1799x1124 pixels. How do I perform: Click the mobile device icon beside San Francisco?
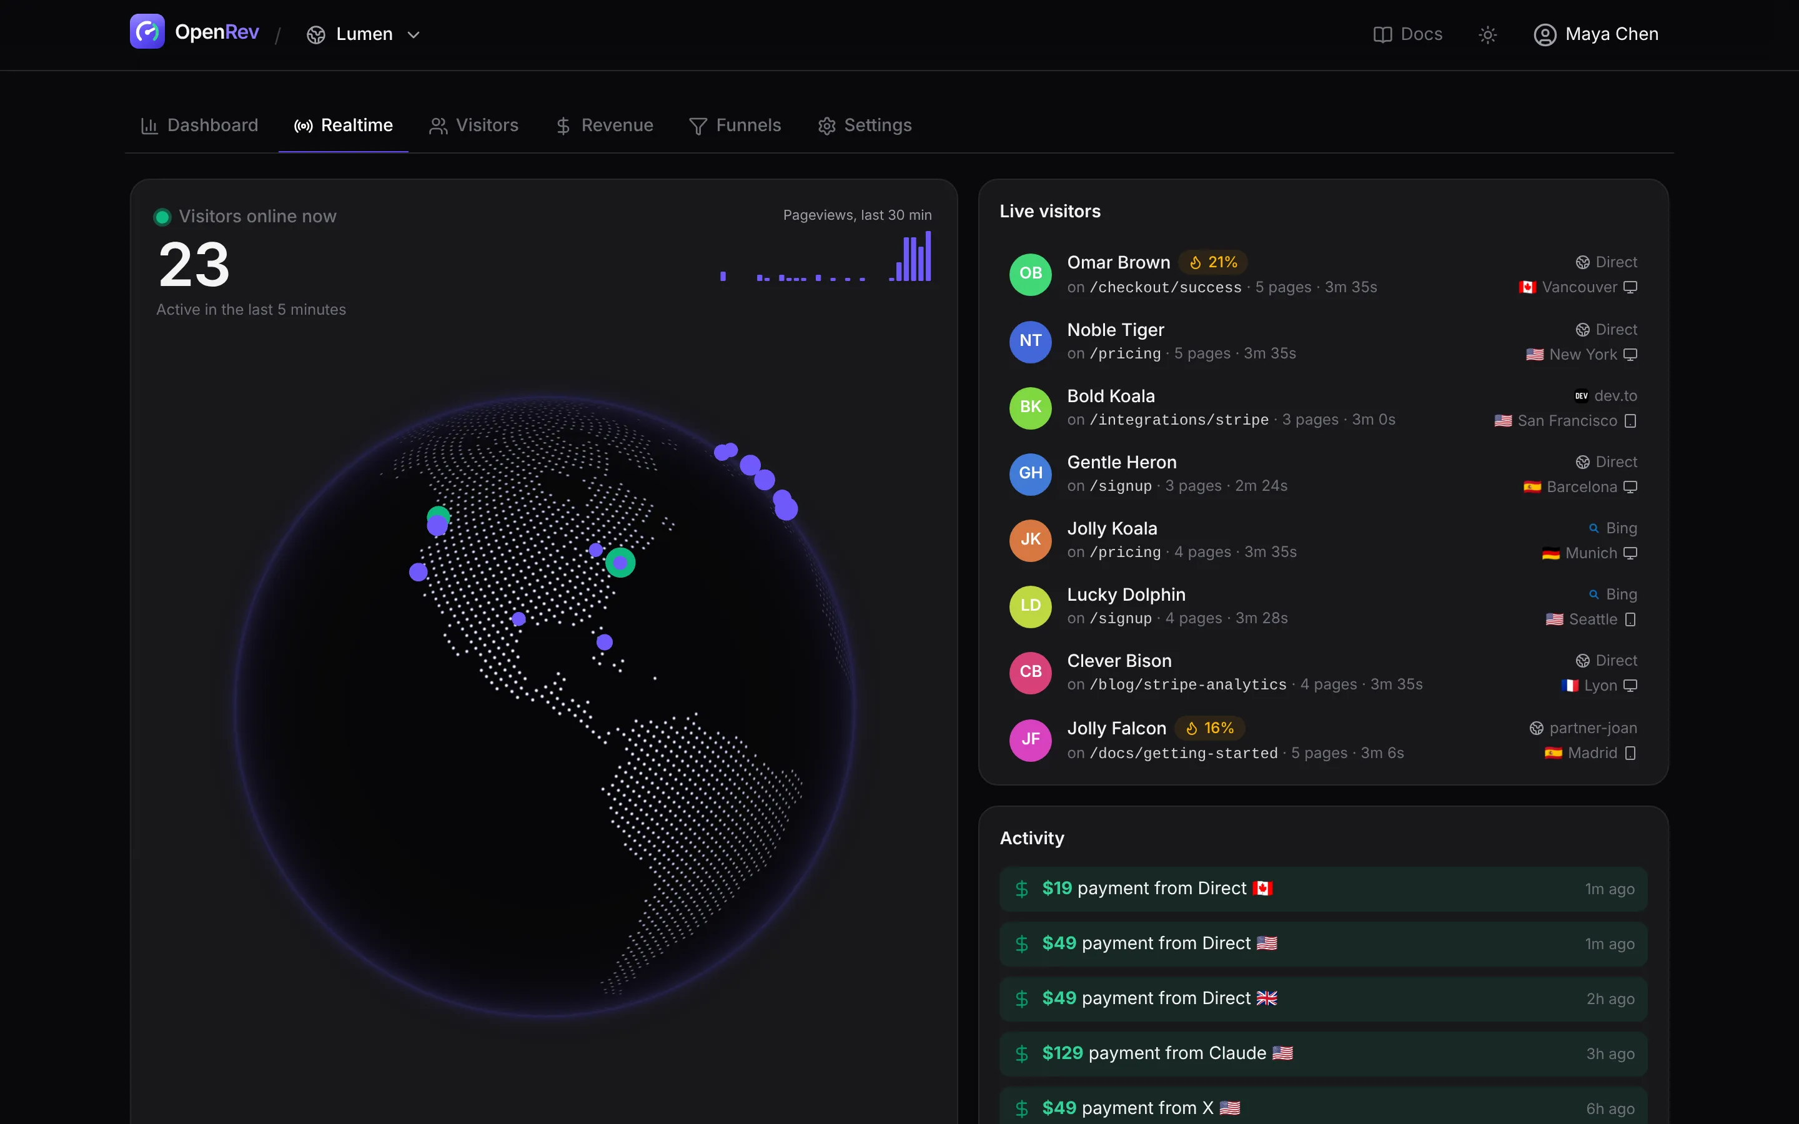(1630, 421)
